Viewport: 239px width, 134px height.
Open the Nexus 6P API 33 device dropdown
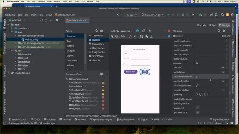click(153, 15)
